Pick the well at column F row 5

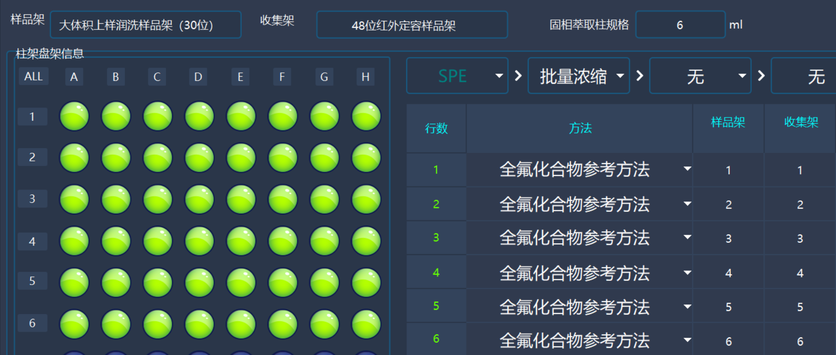[283, 283]
